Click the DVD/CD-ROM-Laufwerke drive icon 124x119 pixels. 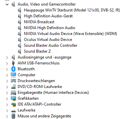13,87
